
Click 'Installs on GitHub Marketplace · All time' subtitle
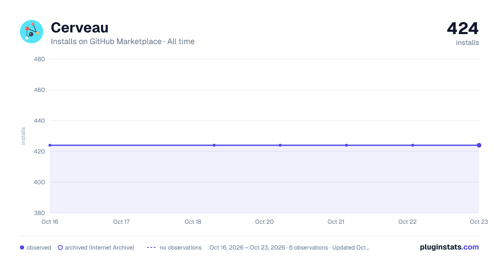(x=123, y=42)
